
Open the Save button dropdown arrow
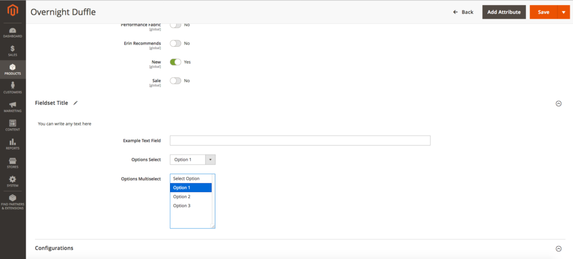click(563, 12)
